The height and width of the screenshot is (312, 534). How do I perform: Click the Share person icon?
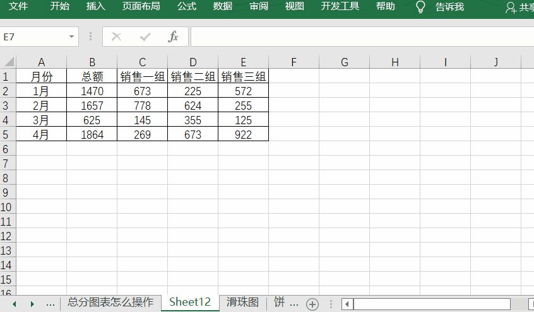click(x=511, y=8)
